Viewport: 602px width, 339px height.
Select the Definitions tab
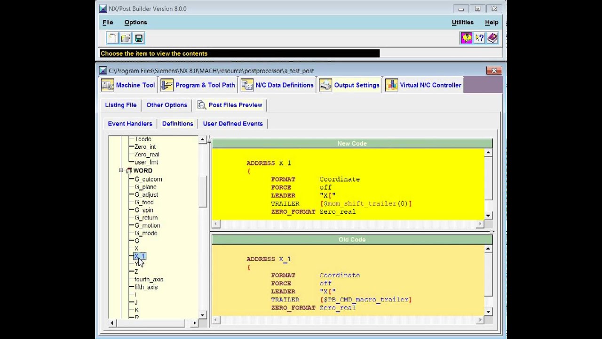point(177,123)
